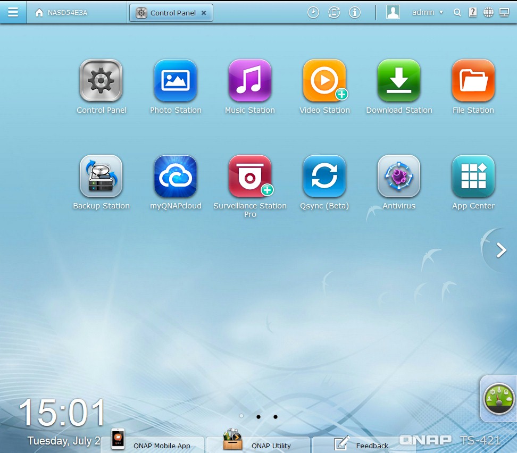Open App Center
Viewport: 517px width, 453px height.
click(473, 176)
